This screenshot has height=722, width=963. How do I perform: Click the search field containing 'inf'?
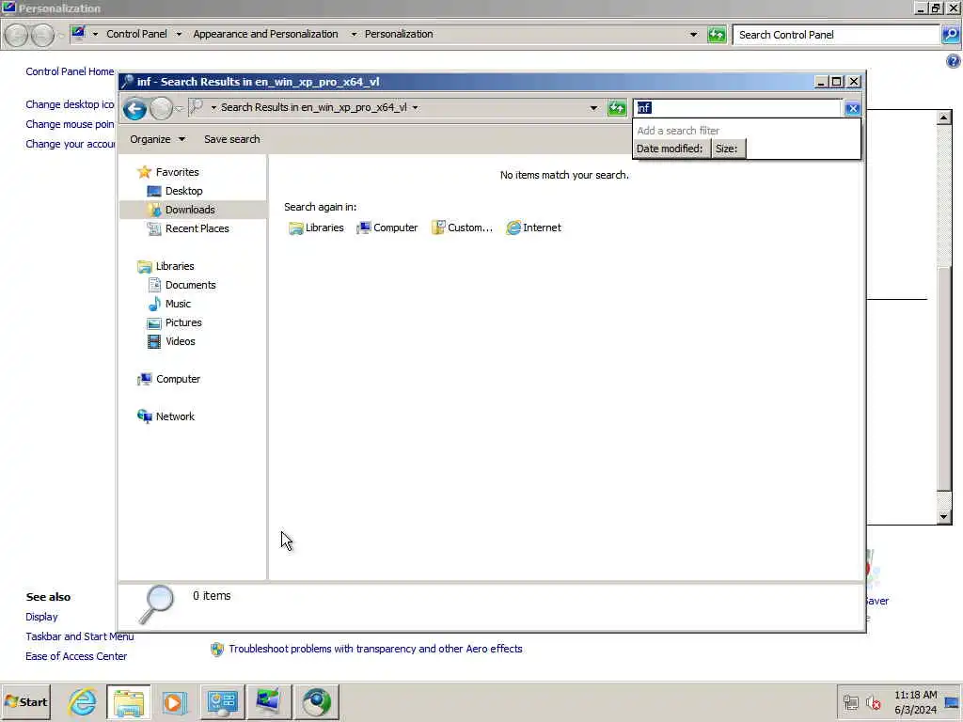tap(737, 108)
